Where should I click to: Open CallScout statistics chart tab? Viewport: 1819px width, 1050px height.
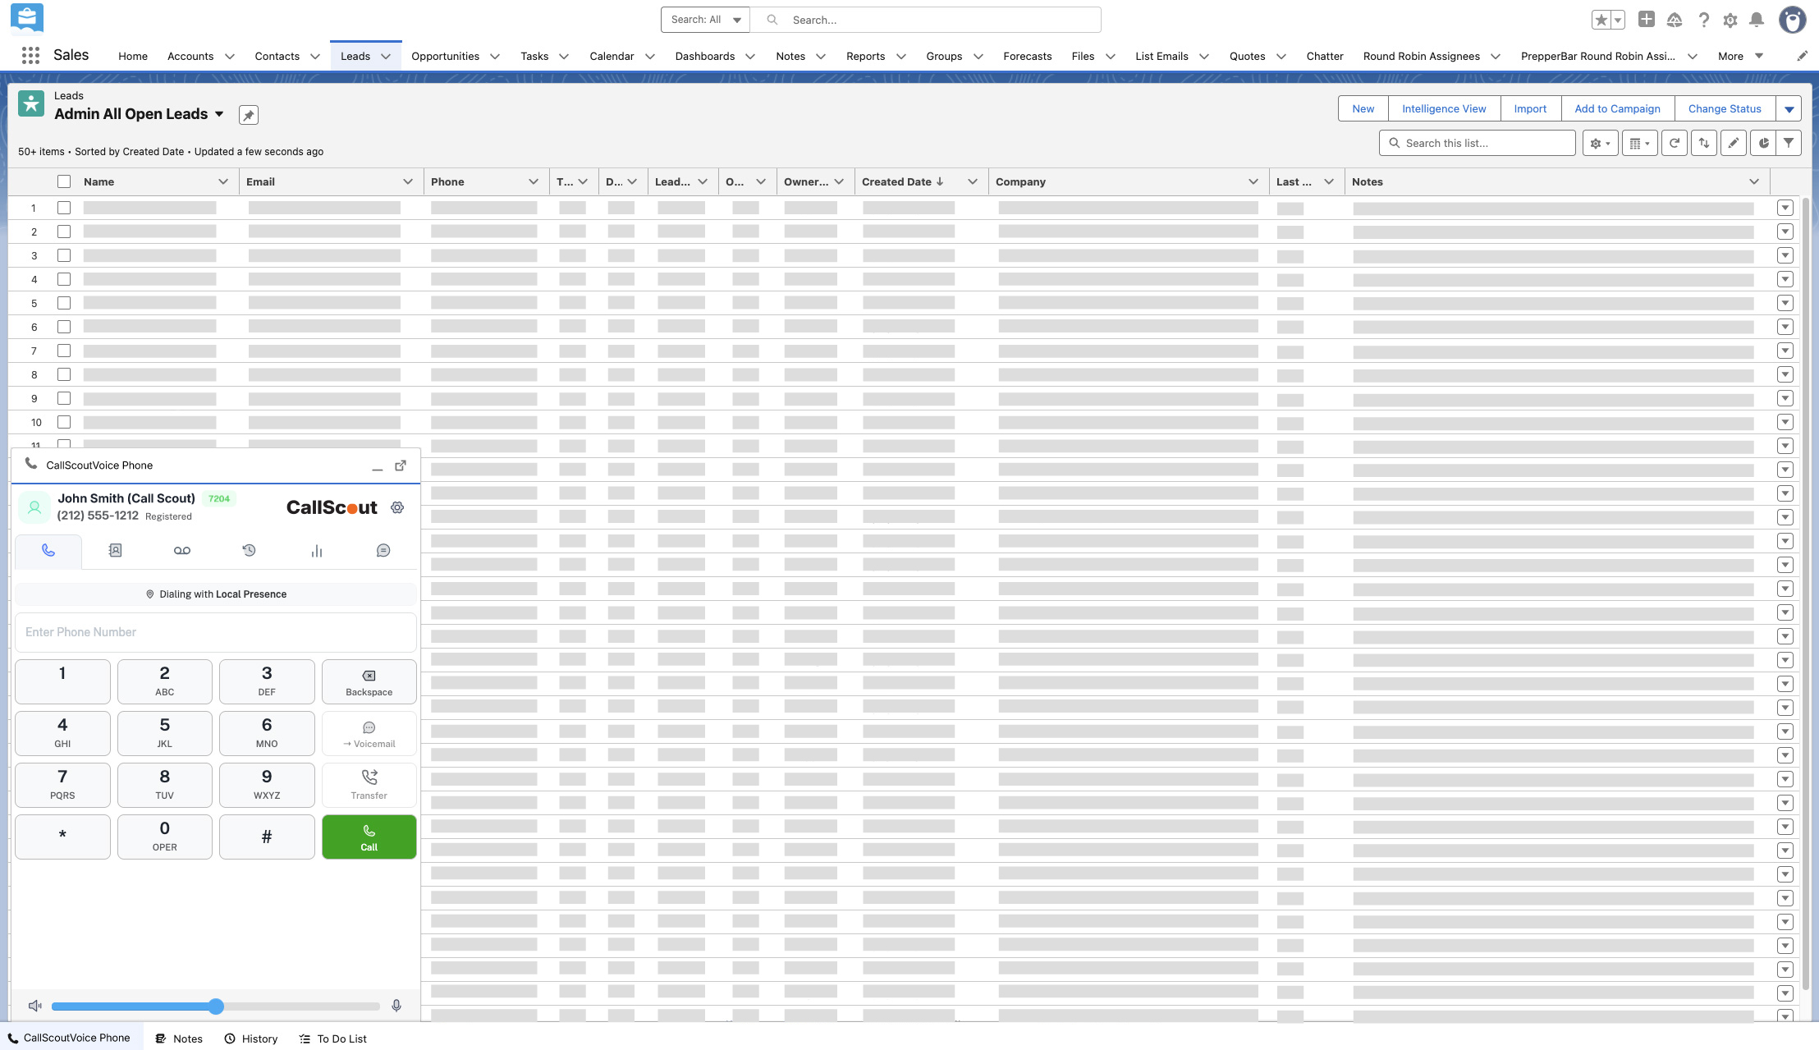click(x=316, y=551)
